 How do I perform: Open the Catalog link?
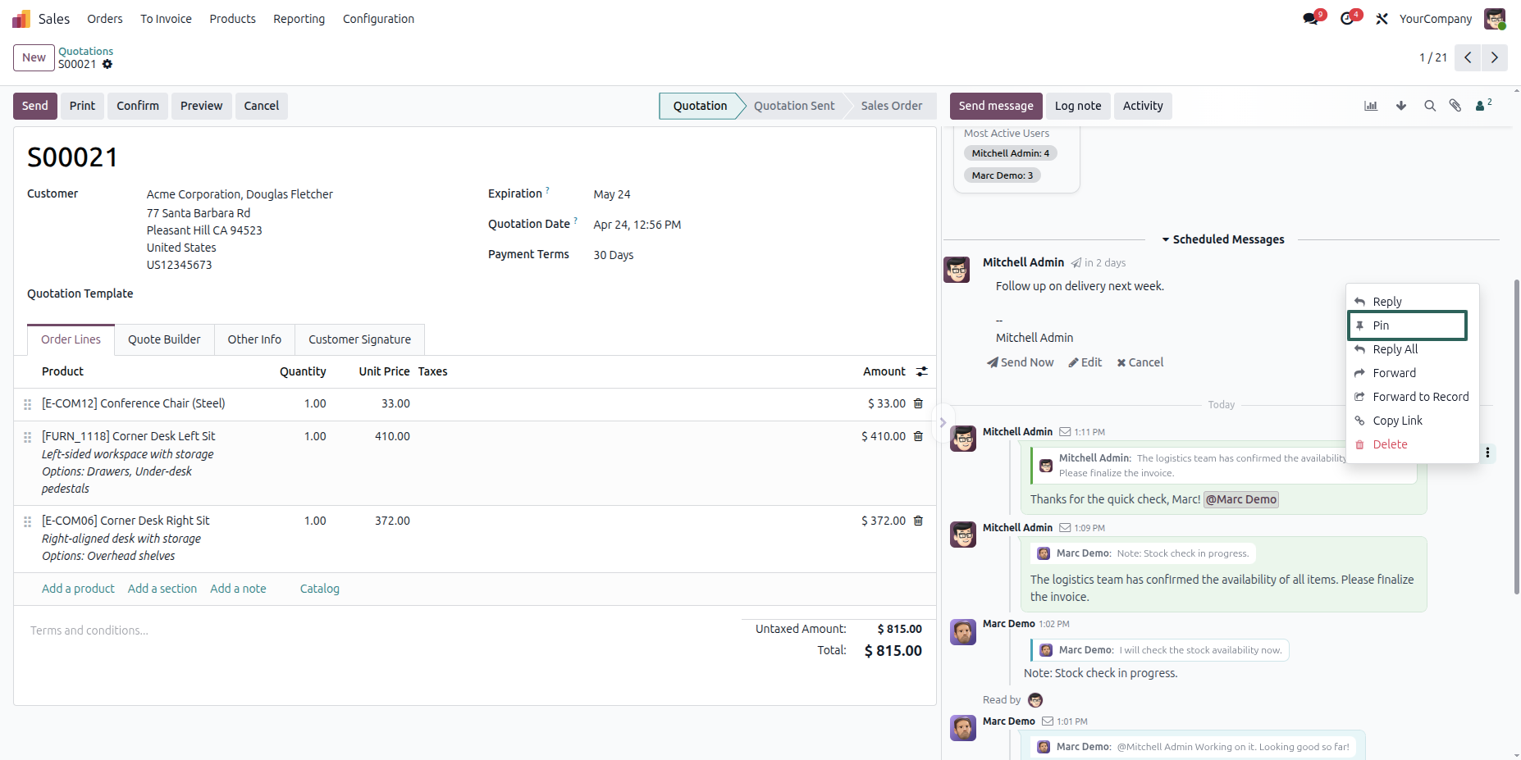[x=320, y=589]
